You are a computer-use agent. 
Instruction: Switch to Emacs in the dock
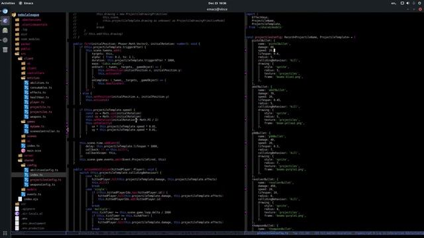pos(5,20)
